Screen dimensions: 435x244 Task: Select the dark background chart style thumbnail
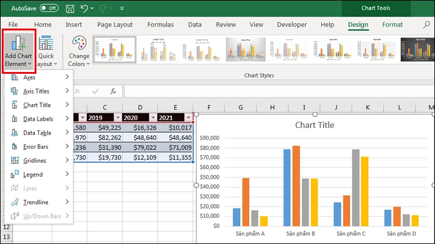click(416, 51)
